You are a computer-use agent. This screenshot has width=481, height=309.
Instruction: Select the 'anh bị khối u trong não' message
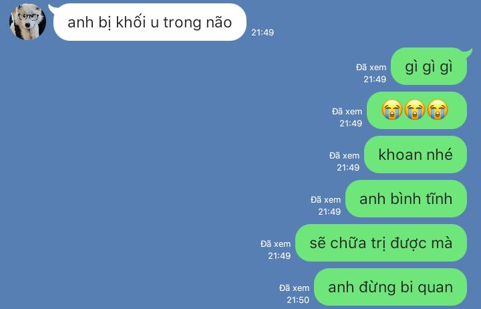pyautogui.click(x=150, y=22)
